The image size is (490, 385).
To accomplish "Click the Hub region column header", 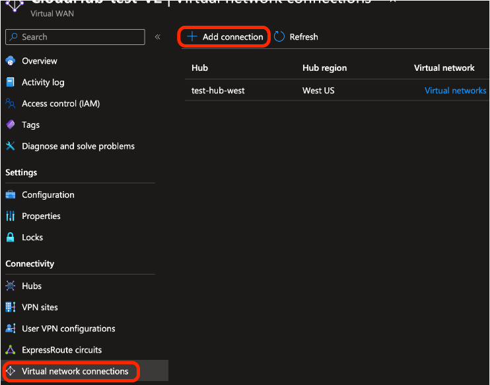I will [x=324, y=68].
